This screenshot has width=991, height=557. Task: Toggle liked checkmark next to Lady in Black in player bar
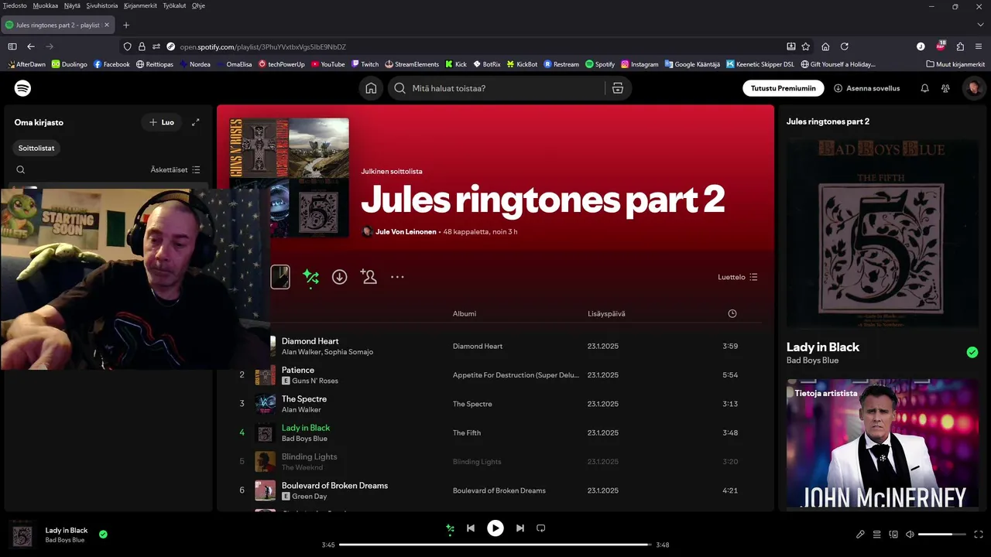coord(103,534)
